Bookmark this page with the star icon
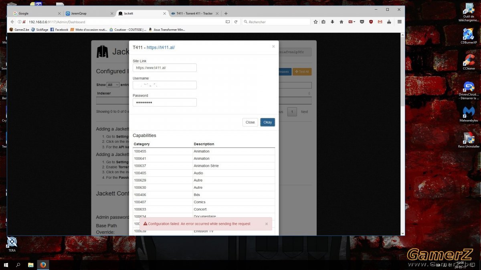 pyautogui.click(x=315, y=22)
